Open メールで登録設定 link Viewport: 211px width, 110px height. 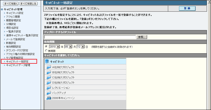[15, 39]
